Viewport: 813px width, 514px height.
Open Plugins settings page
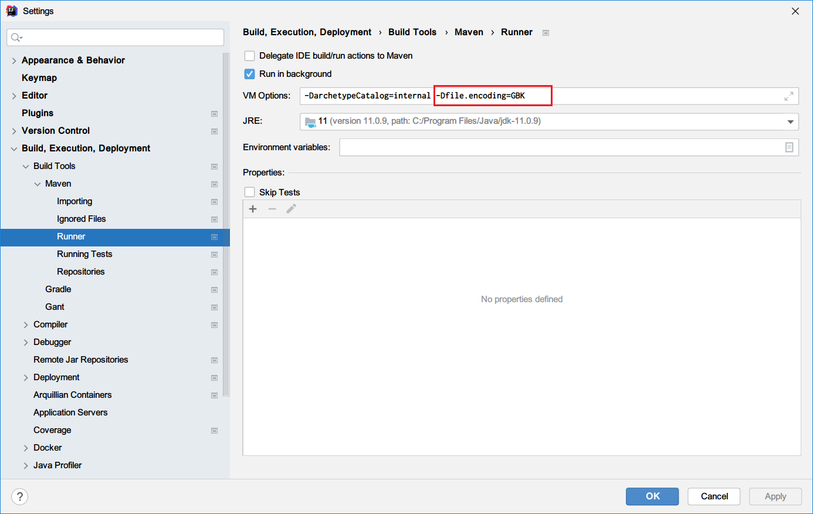point(38,113)
